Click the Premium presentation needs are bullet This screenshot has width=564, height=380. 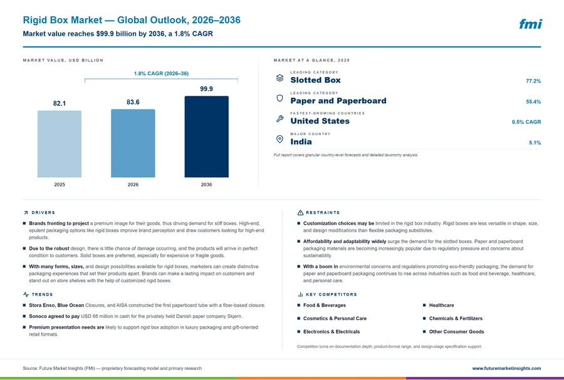(140, 331)
